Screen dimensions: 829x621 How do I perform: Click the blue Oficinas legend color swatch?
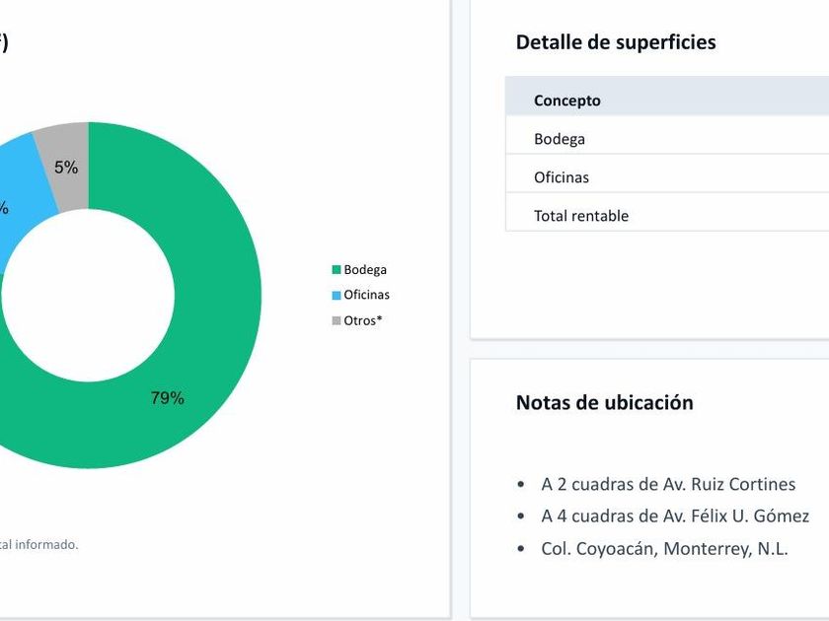pyautogui.click(x=337, y=296)
